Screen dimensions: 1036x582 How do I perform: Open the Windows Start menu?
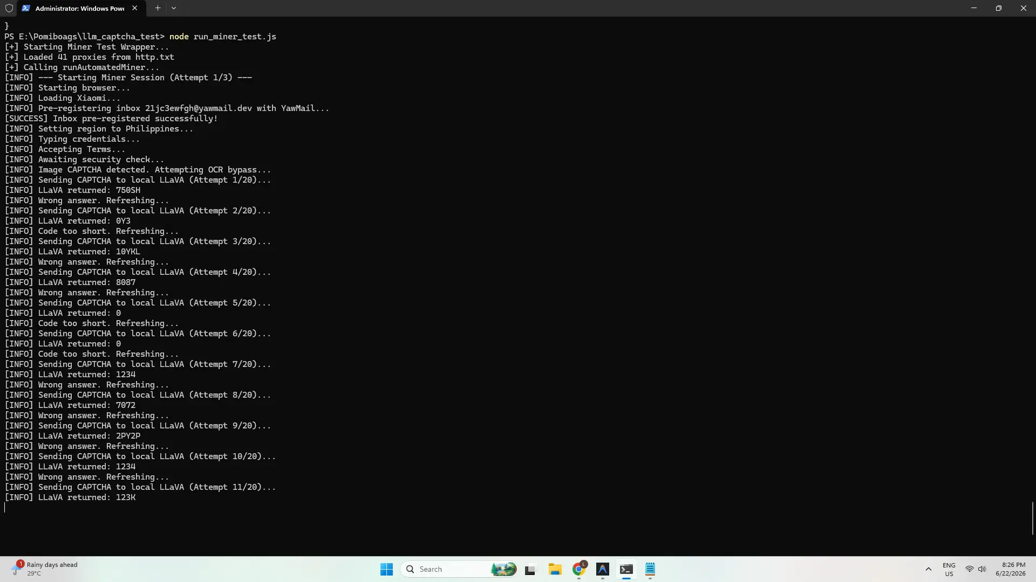click(x=386, y=569)
